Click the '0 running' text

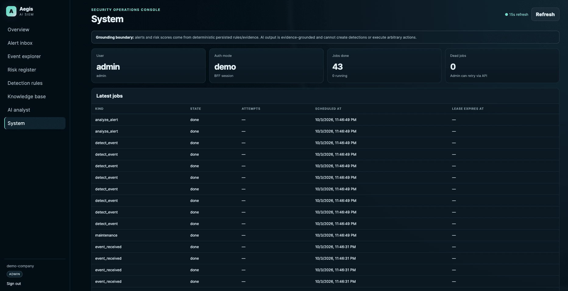339,76
